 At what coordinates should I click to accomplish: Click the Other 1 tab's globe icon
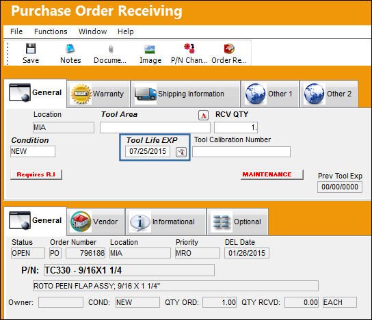(255, 94)
